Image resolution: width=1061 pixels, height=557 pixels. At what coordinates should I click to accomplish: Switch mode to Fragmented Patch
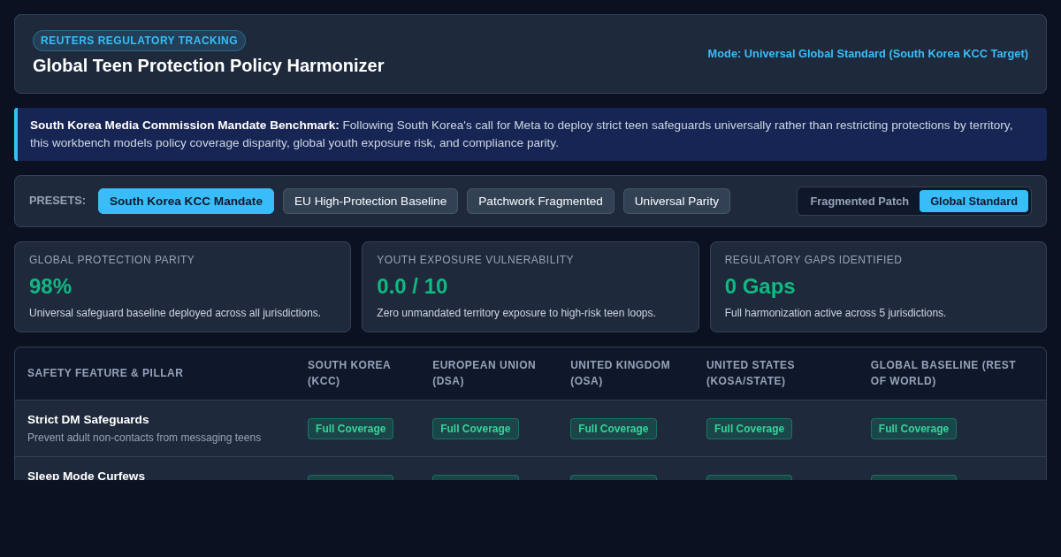[859, 201]
